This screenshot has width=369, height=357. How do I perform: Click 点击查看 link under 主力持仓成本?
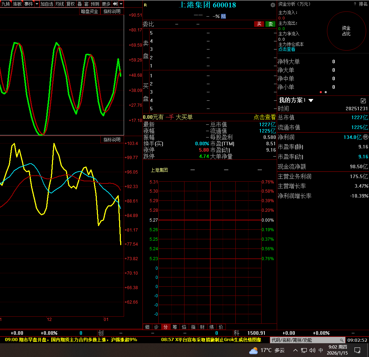pos(287,49)
